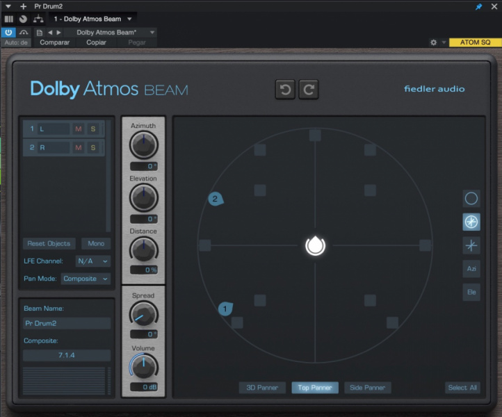This screenshot has width=502, height=417.
Task: Solo object 1 L
Action: 93,129
